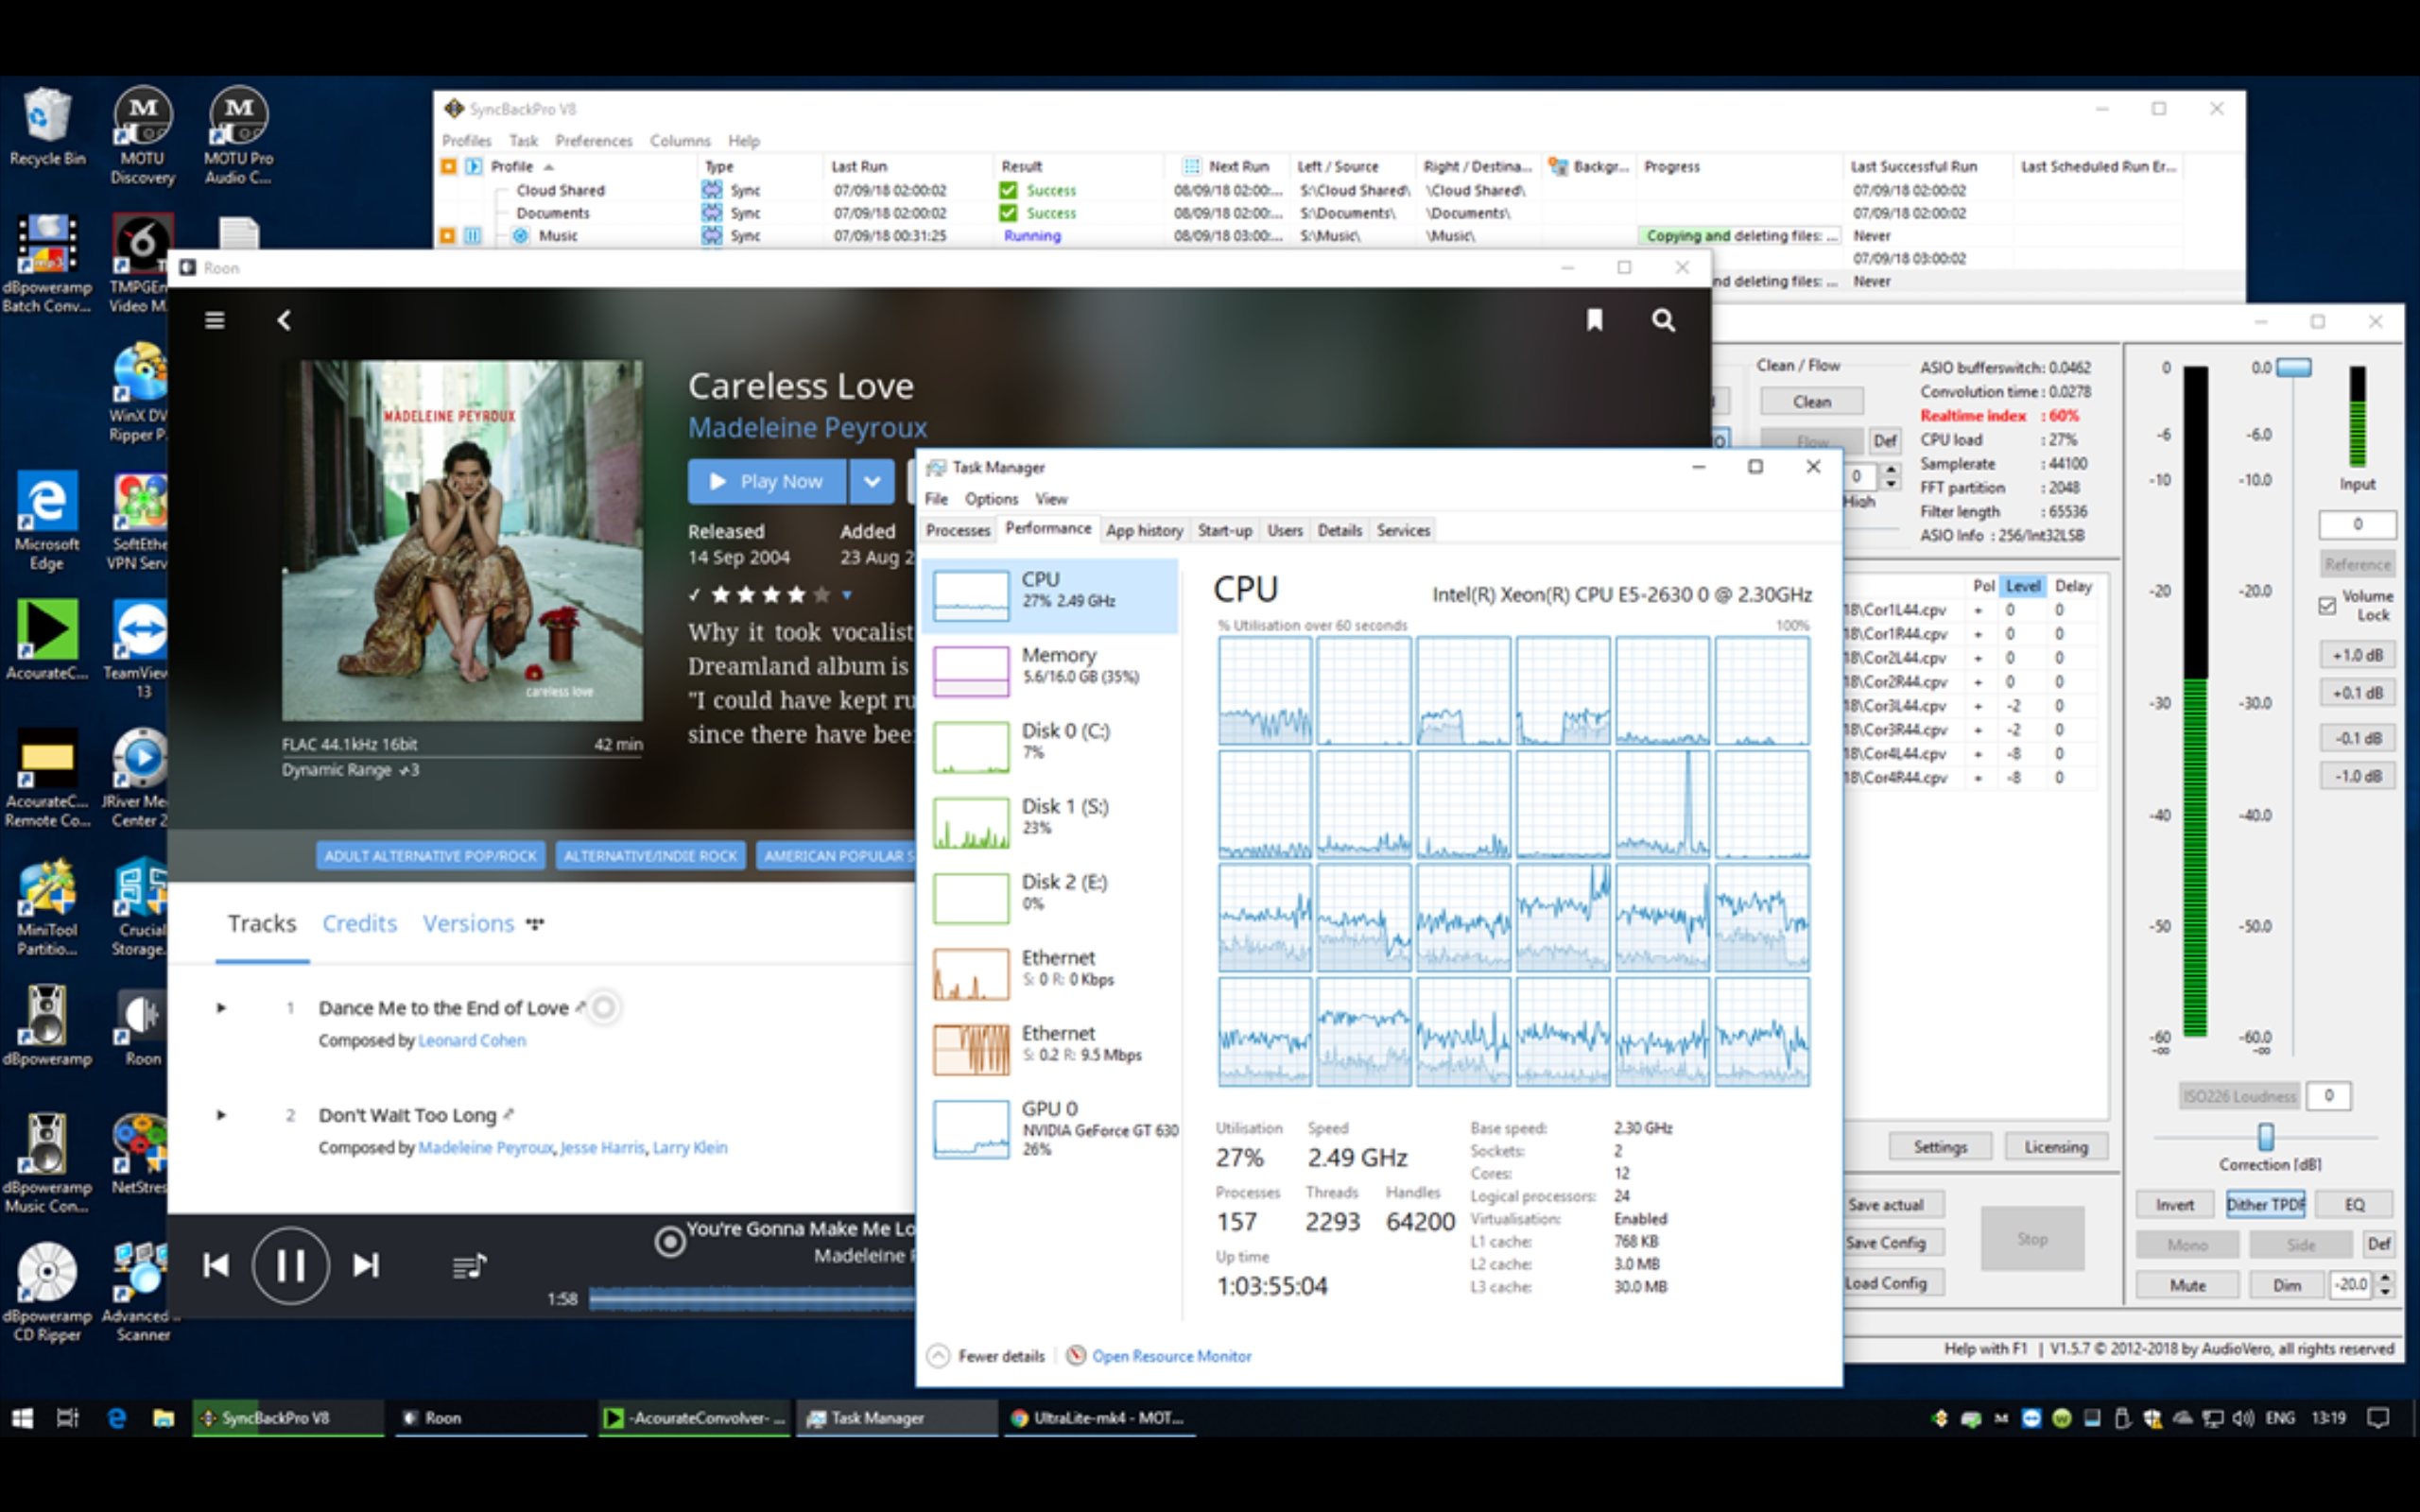Select Memory in Task Manager sidebar
Image resolution: width=2420 pixels, height=1512 pixels.
pyautogui.click(x=1051, y=671)
